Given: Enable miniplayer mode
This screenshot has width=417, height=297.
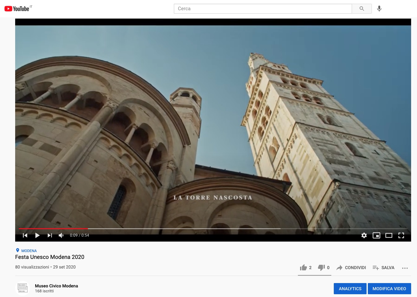Looking at the screenshot, I should pyautogui.click(x=376, y=235).
